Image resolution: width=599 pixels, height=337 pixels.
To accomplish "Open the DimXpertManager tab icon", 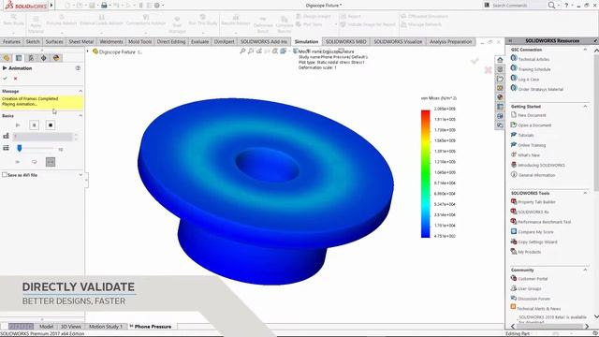I will (44, 58).
